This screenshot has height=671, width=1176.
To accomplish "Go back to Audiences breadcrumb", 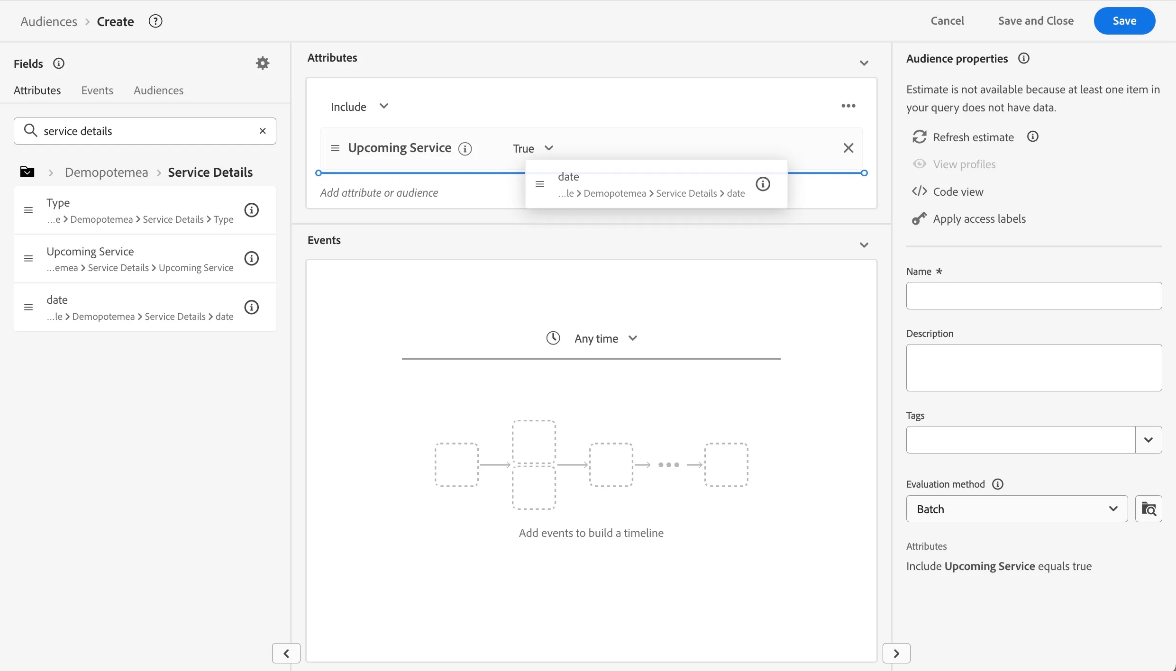I will click(x=49, y=21).
